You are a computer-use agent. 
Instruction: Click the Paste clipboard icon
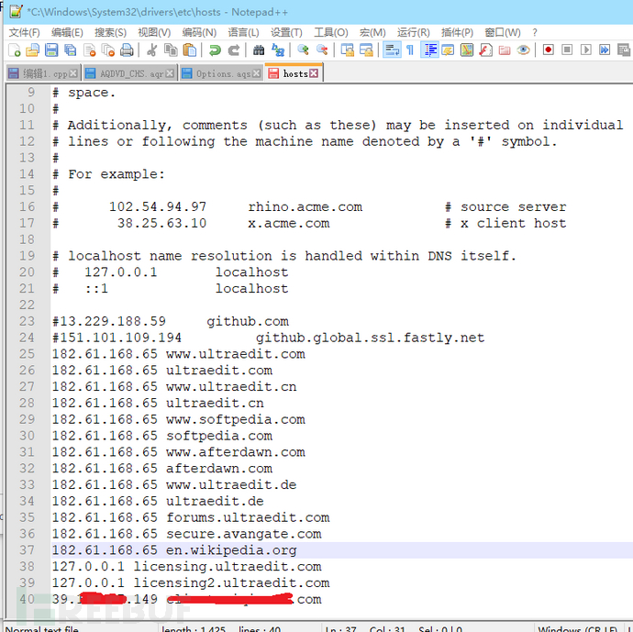click(x=189, y=50)
